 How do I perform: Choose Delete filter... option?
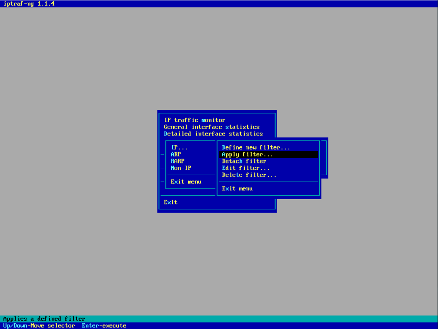tap(249, 175)
